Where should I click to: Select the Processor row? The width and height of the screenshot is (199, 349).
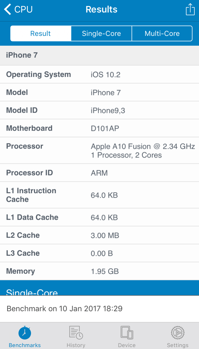[99, 150]
